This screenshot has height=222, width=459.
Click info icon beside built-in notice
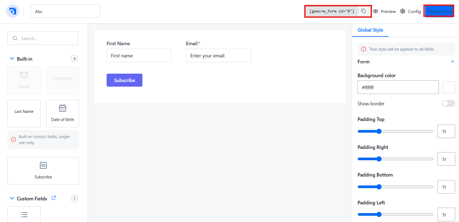point(13,139)
